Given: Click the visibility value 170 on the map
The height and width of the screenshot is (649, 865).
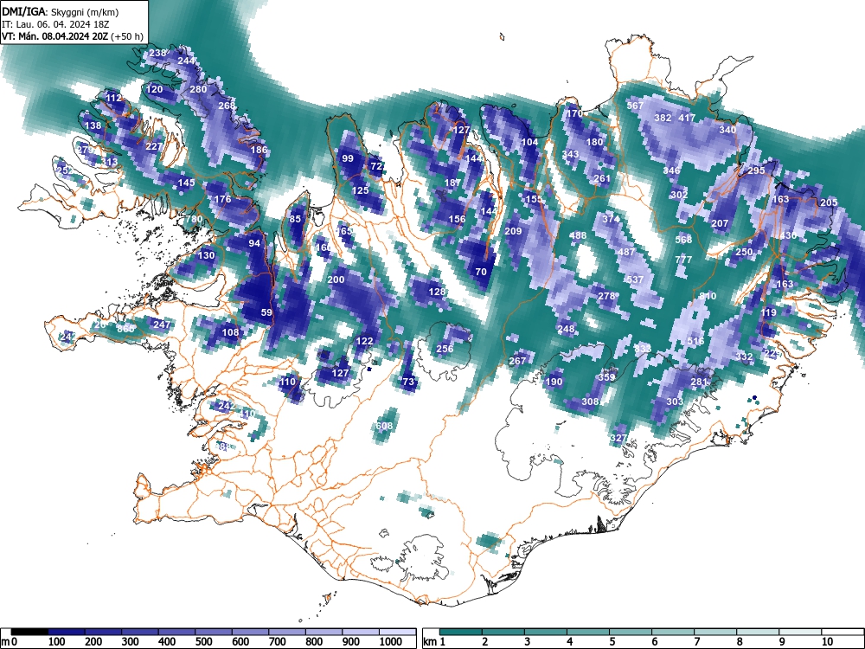Looking at the screenshot, I should (x=575, y=113).
